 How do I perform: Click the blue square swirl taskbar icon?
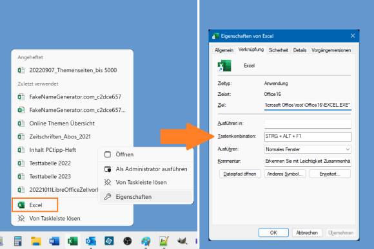109,241
